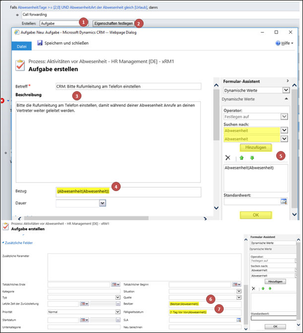Expand the Zusätzliche Felder section

click(20, 242)
